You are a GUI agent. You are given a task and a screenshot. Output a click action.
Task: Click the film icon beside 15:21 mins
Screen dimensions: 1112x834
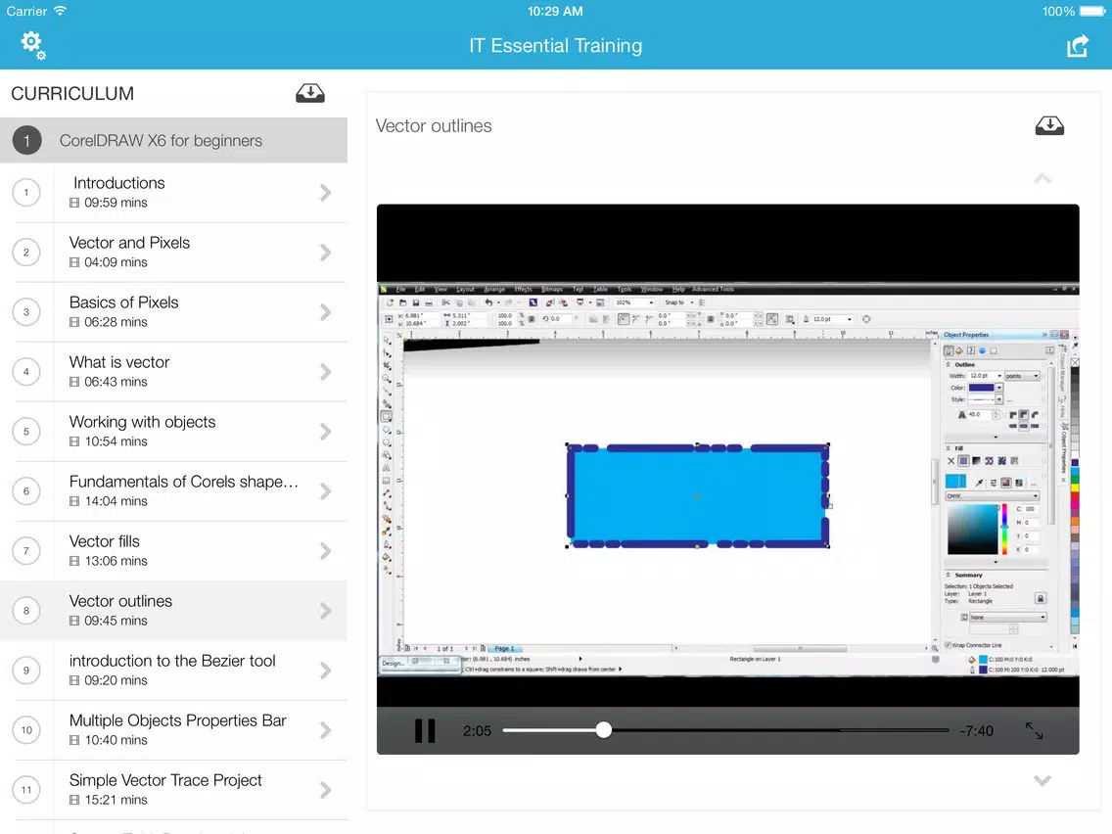click(x=74, y=800)
